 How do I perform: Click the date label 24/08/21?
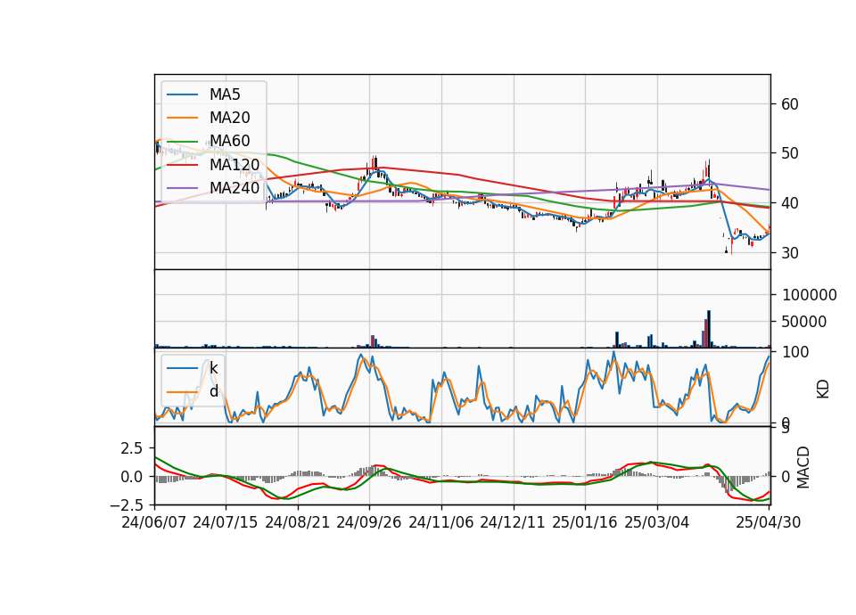(x=298, y=522)
